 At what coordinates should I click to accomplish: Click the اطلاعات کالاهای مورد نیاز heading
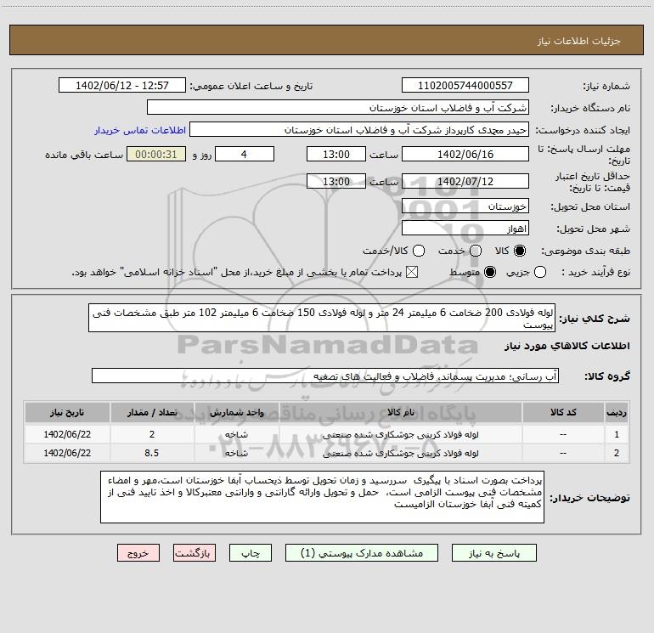point(567,346)
